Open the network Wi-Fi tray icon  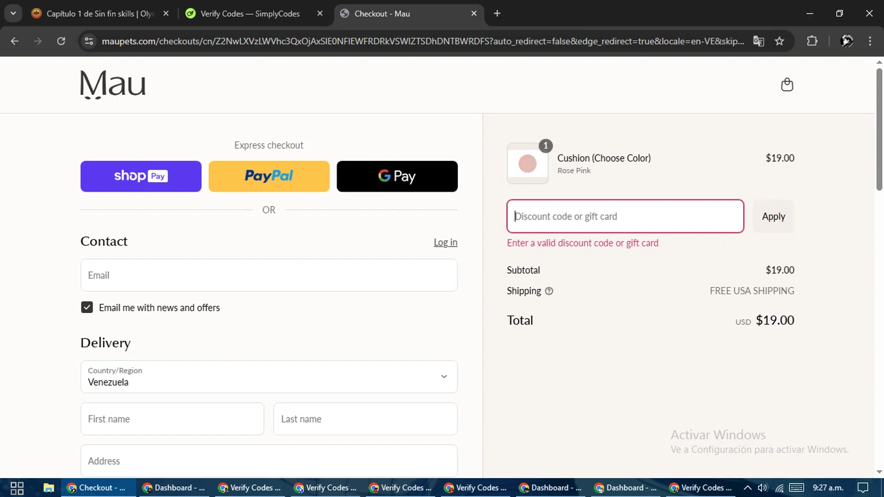pyautogui.click(x=779, y=488)
